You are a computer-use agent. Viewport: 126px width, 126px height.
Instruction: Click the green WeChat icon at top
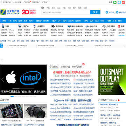point(115,2)
